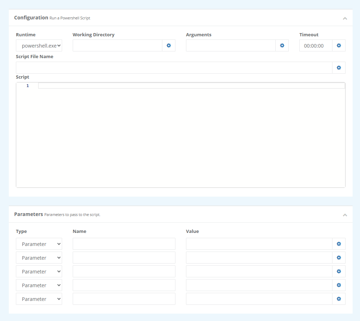Click line 1 of the Script editor
This screenshot has width=360, height=321.
point(141,85)
